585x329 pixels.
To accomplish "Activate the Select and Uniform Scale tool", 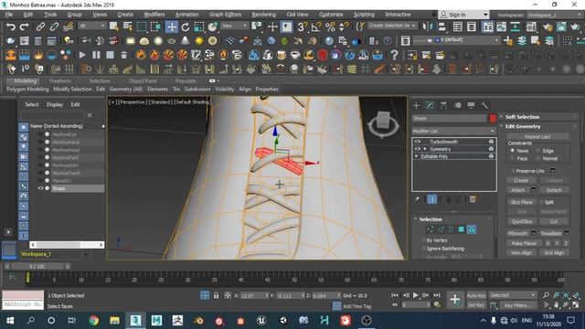I will click(199, 27).
